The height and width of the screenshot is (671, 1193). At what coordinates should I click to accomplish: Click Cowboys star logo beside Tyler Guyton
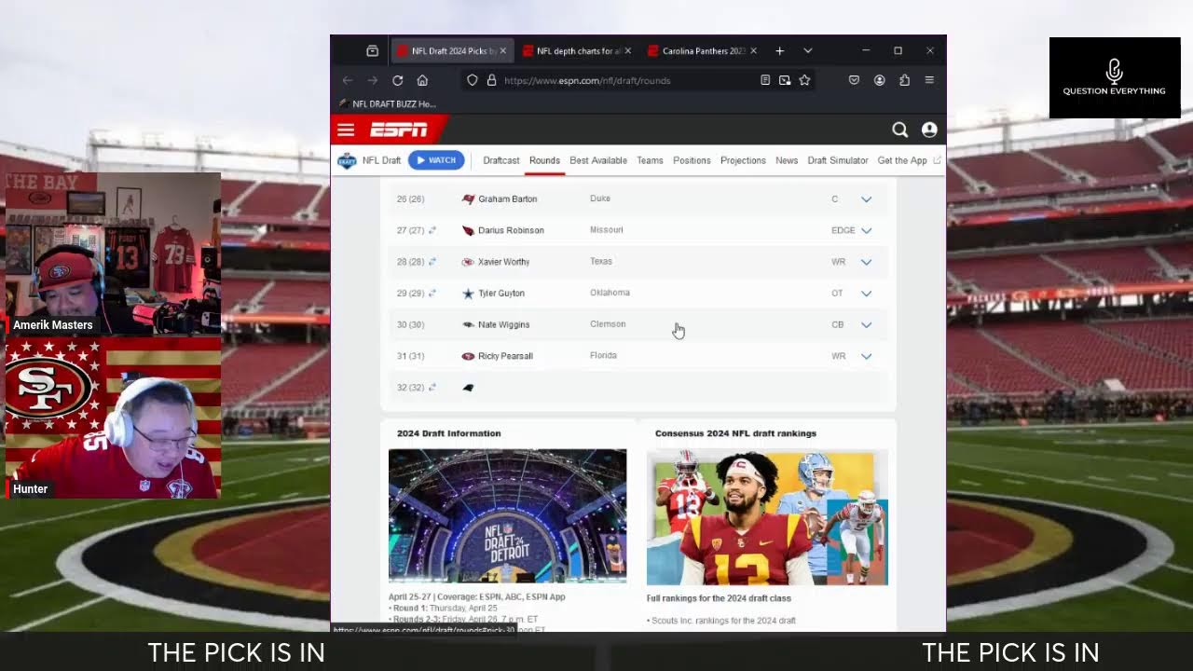[468, 294]
